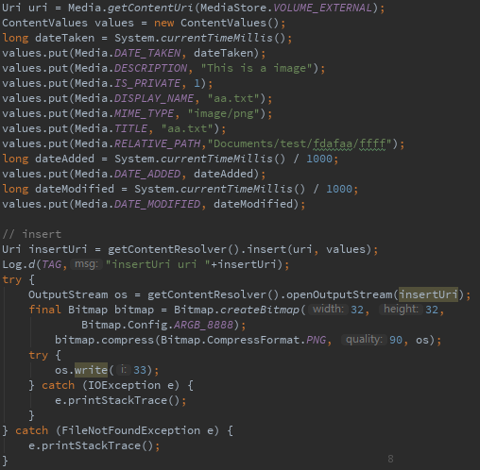
Task: Click the height: parameter hint
Action: (x=401, y=310)
